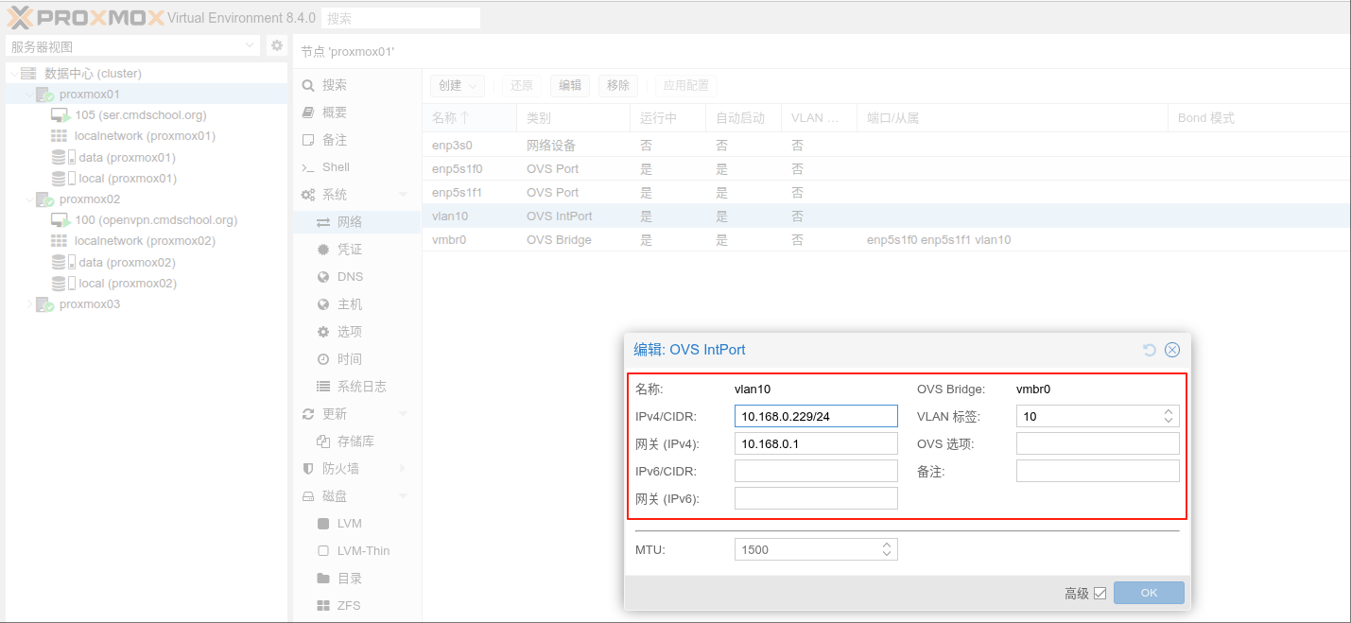
Task: Open server view settings gear
Action: [277, 45]
